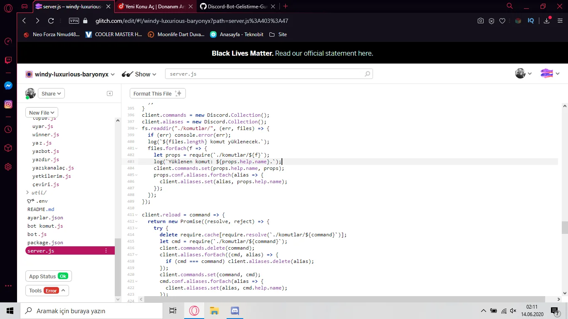Open Opera settings gear in sidebar
Viewport: 568px width, 319px height.
click(8, 167)
